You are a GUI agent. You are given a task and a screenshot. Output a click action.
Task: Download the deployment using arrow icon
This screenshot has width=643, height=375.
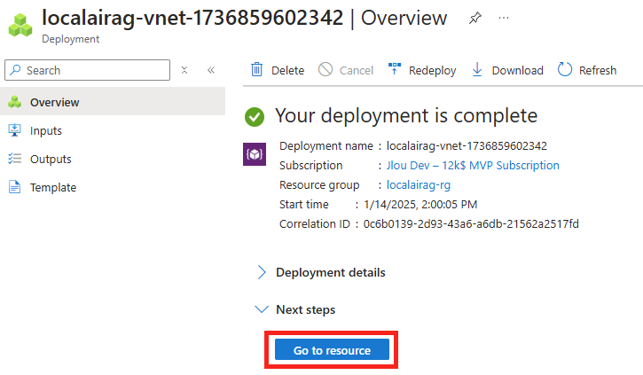[477, 70]
